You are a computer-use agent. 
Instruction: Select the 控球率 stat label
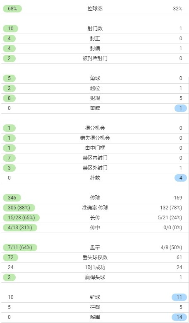(x=95, y=9)
